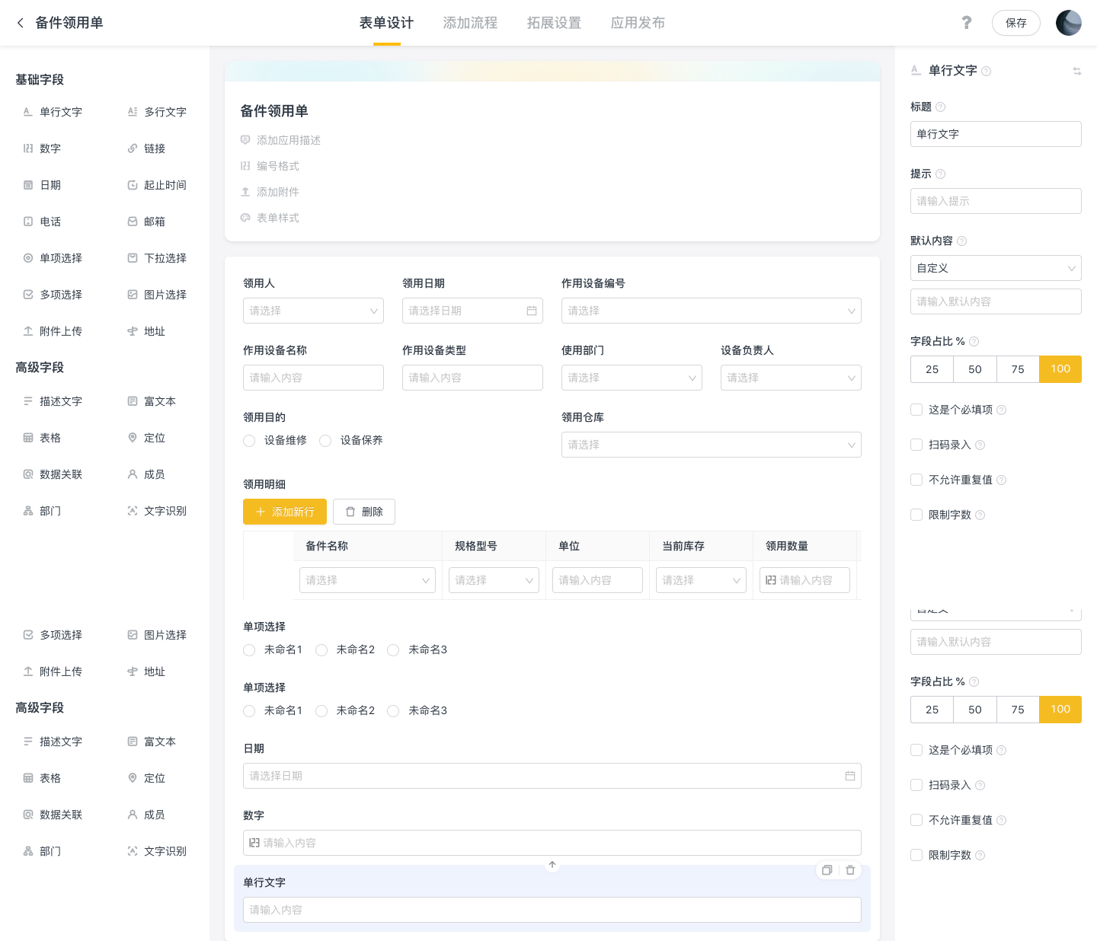Select the 设备维修 radio option
This screenshot has height=941, width=1097.
pos(249,441)
